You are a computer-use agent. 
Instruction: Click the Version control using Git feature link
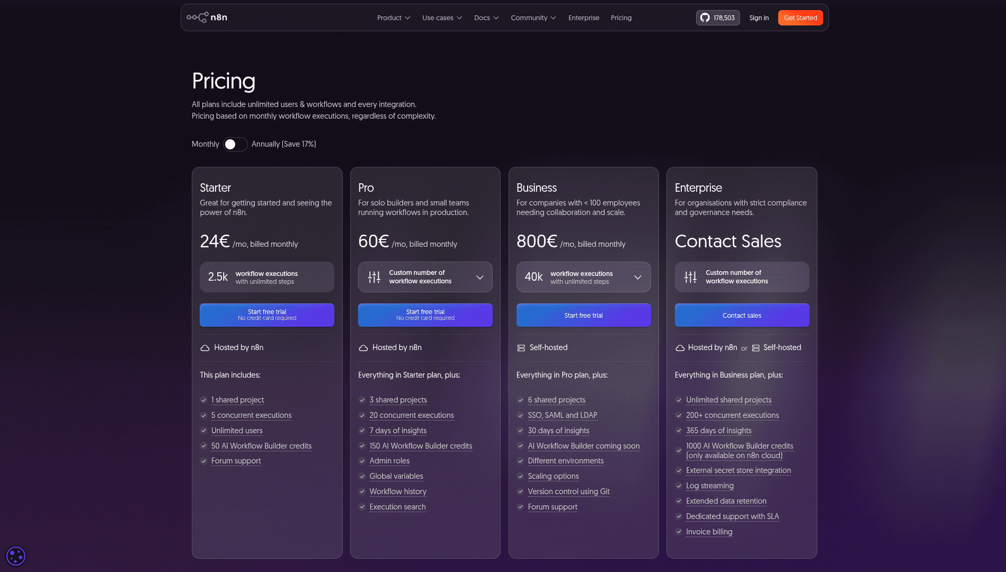568,491
